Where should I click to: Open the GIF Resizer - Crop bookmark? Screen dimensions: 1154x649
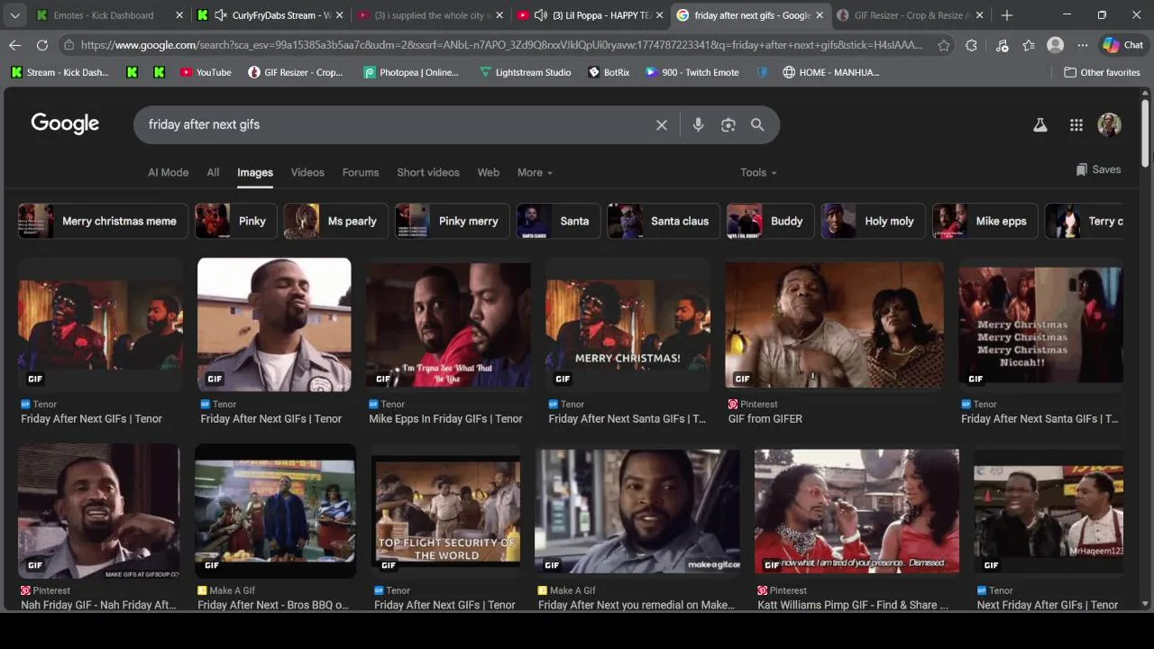click(x=295, y=72)
